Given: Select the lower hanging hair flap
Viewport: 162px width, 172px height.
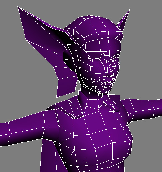Looking at the screenshot, I should click(66, 86).
